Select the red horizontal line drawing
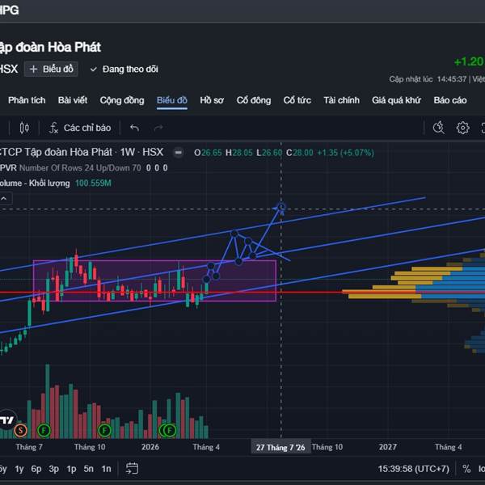The width and height of the screenshot is (485, 485). tap(310, 292)
